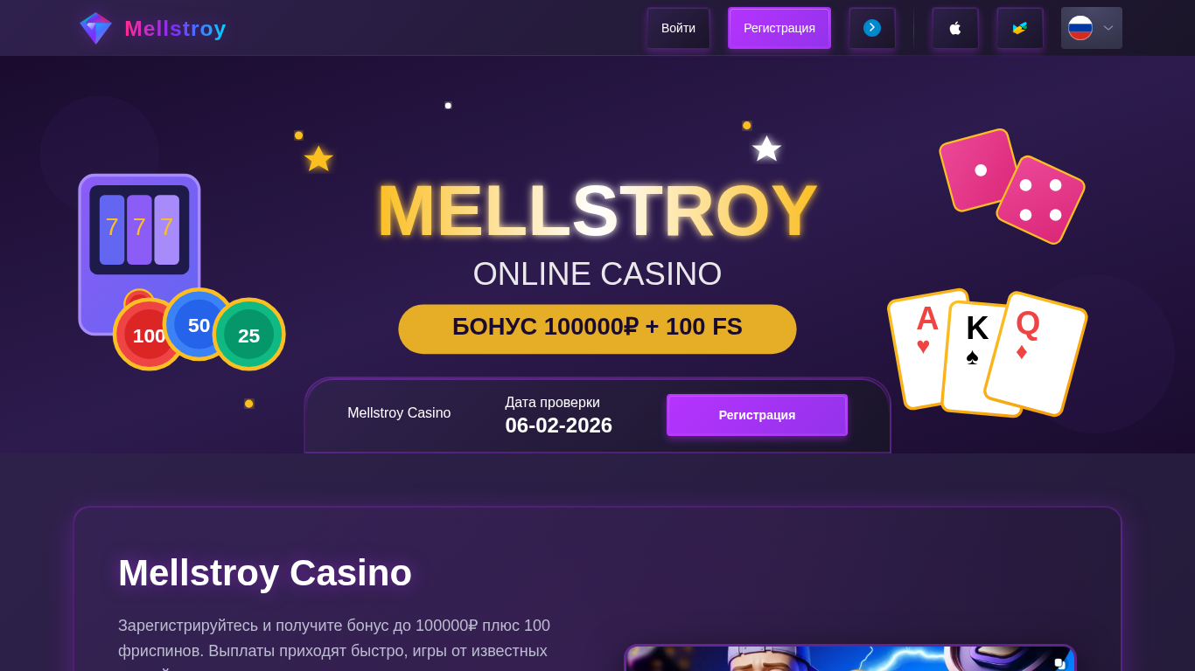Open the Apple app download icon
Screen dimensions: 1195x671
[x=955, y=28]
